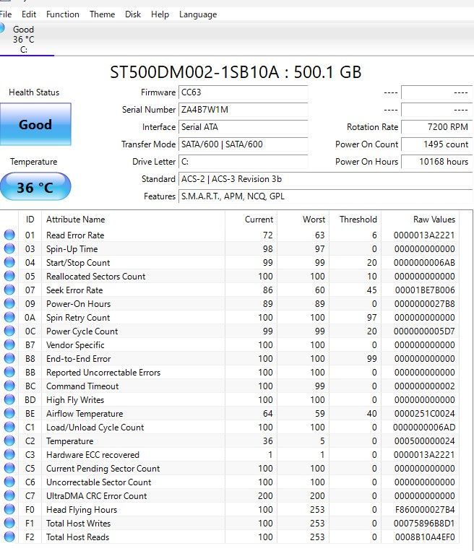Click the status icon for Total Host Reads
Screen dimensions: 474x551
(x=9, y=537)
